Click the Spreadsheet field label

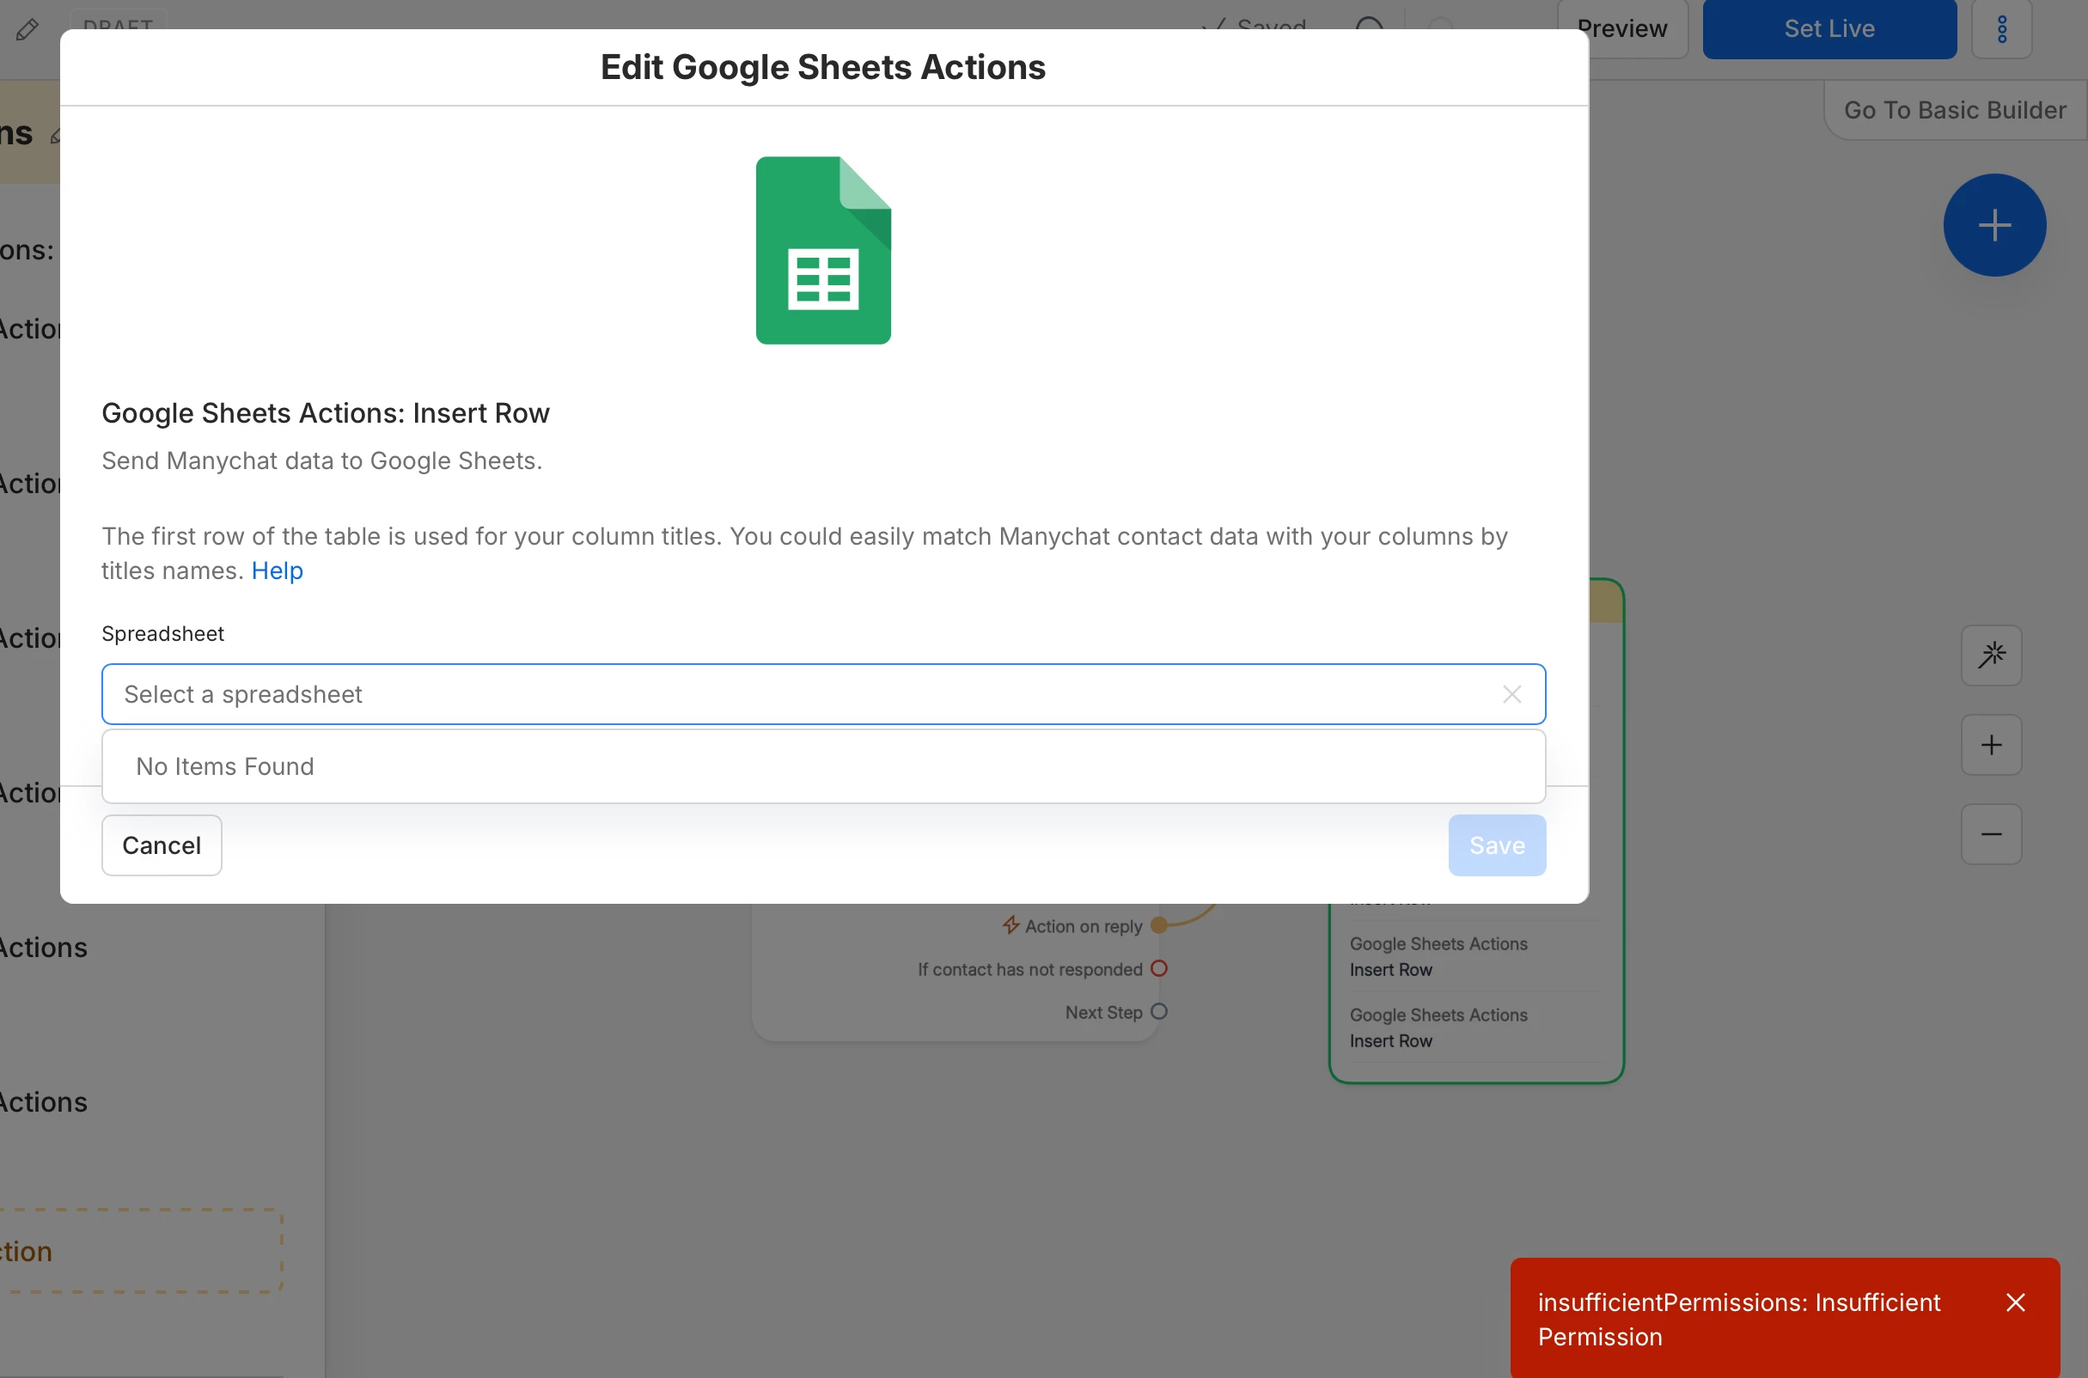click(x=162, y=634)
